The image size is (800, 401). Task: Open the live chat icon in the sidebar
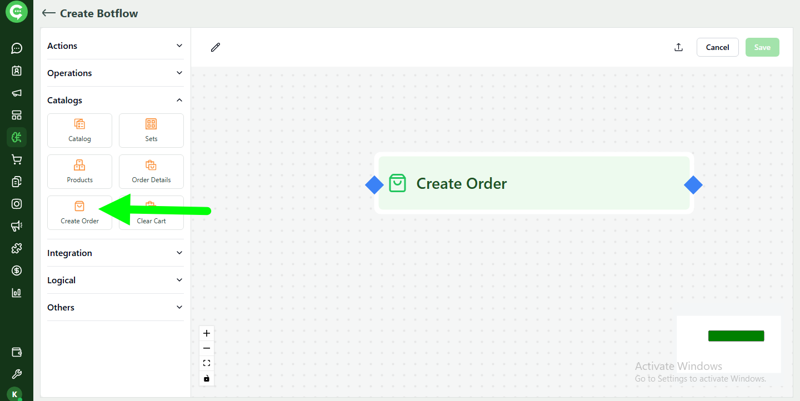pos(16,48)
